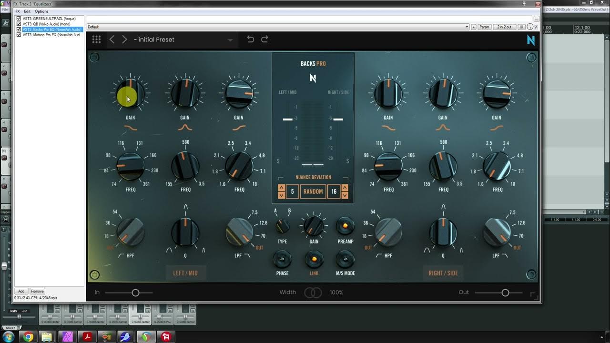Uncheck the GREEN5ULTRAZL plugin checkbox

(x=19, y=19)
